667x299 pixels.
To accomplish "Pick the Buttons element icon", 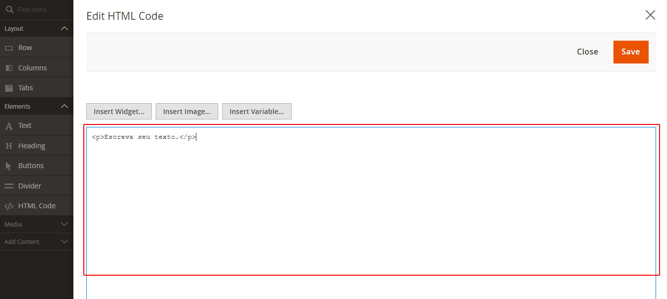I will tap(9, 166).
